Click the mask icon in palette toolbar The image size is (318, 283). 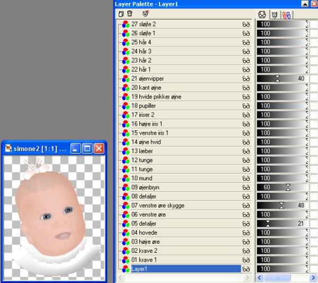pyautogui.click(x=146, y=14)
